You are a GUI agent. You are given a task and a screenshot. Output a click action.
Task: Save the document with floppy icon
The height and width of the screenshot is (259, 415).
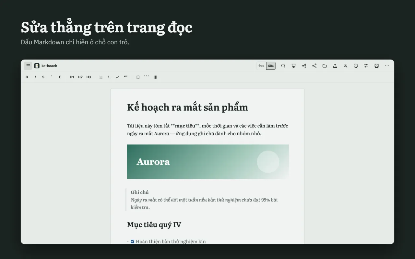(376, 66)
